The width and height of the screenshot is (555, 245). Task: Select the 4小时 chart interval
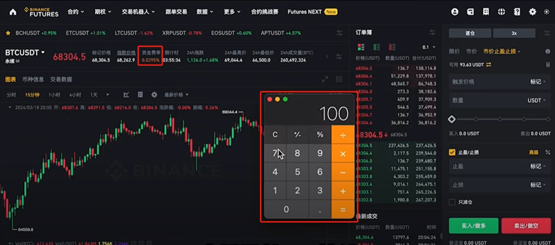coord(75,95)
